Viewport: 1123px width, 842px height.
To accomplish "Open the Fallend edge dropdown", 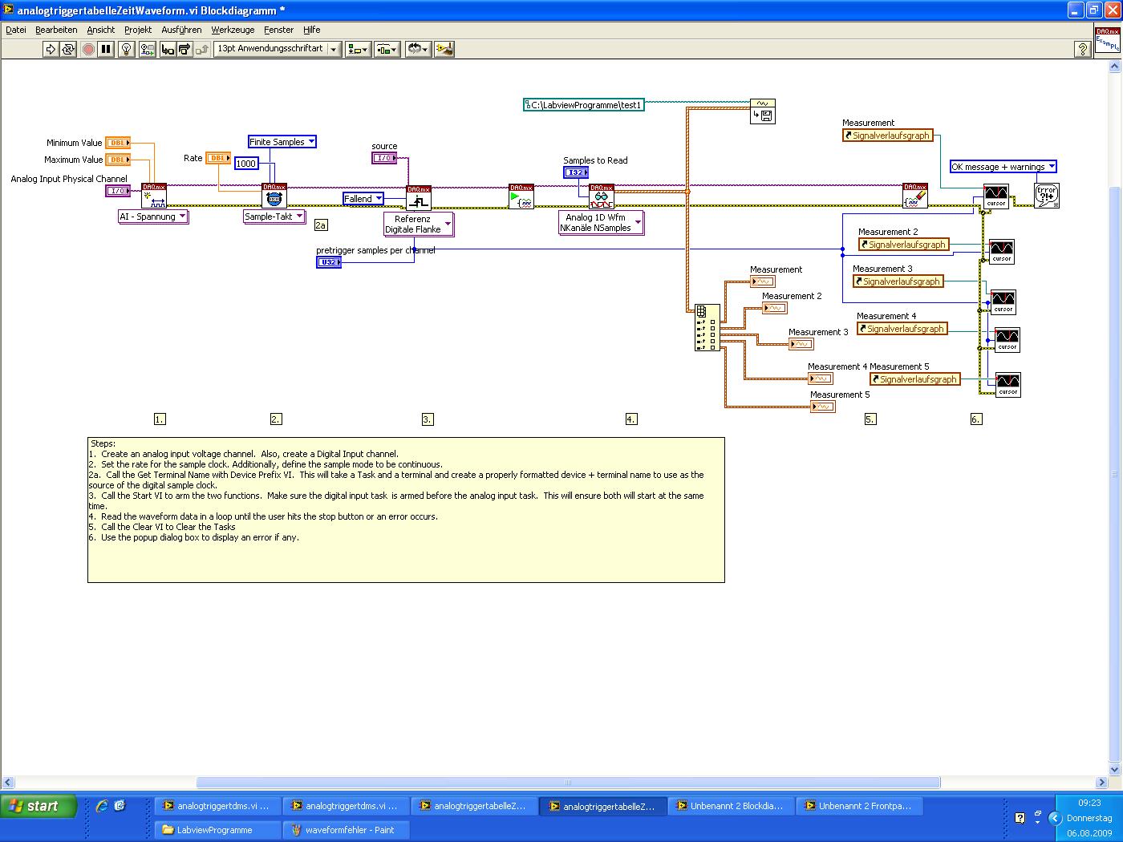I will [363, 199].
